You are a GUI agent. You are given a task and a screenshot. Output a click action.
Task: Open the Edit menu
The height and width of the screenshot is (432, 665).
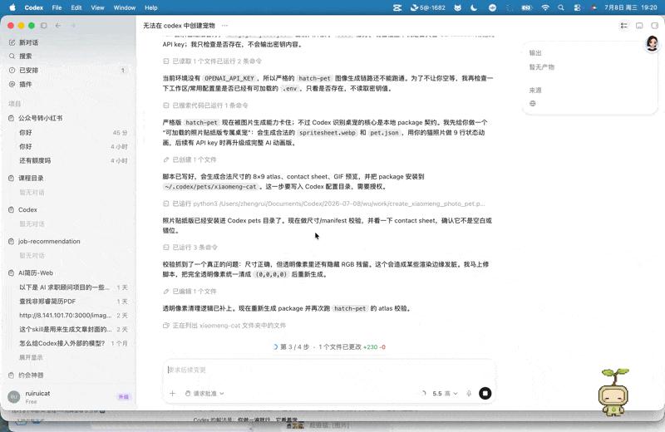pyautogui.click(x=76, y=7)
